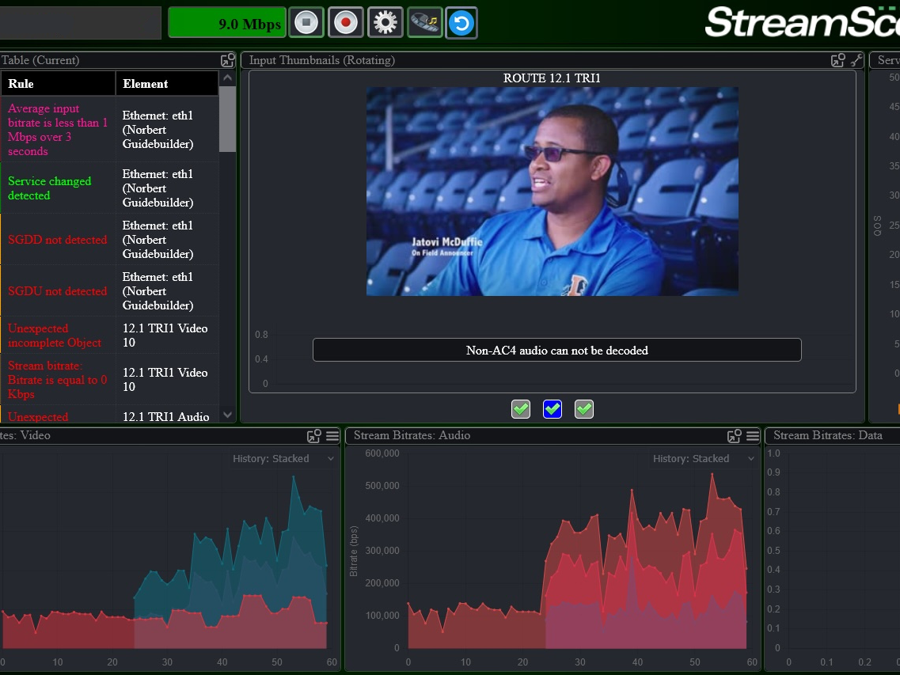Click the blue circular refresh icon
The height and width of the screenshot is (675, 900).
(x=461, y=22)
